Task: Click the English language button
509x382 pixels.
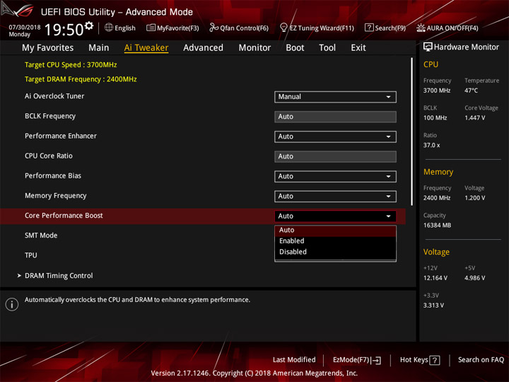Action: (120, 28)
